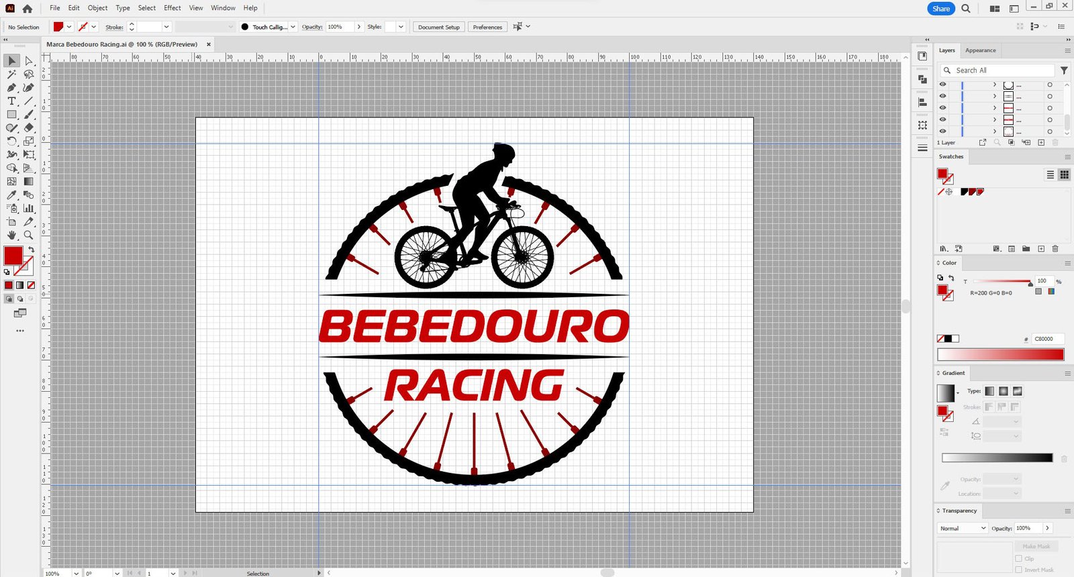The image size is (1074, 577).
Task: Select the Shape Builder tool
Action: pyautogui.click(x=11, y=168)
